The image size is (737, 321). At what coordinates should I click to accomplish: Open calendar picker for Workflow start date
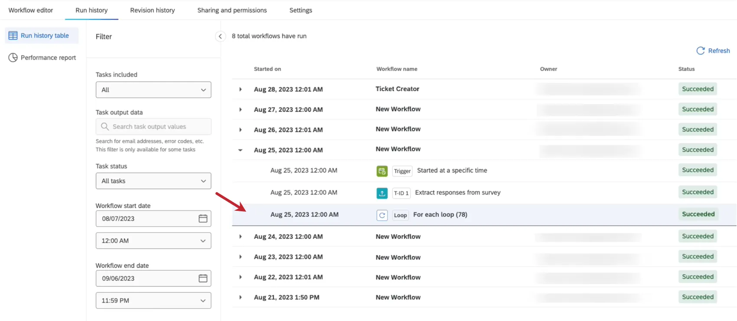coord(203,219)
